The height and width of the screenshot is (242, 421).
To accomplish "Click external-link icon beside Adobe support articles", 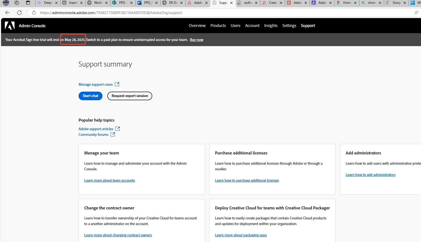I will pos(118,129).
